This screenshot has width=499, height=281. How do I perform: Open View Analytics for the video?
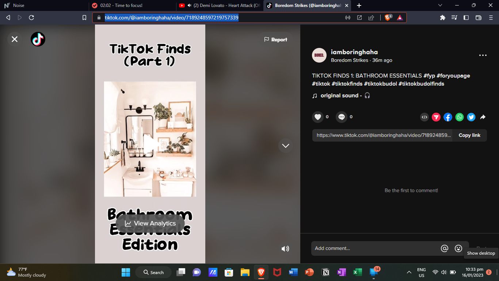pyautogui.click(x=150, y=223)
